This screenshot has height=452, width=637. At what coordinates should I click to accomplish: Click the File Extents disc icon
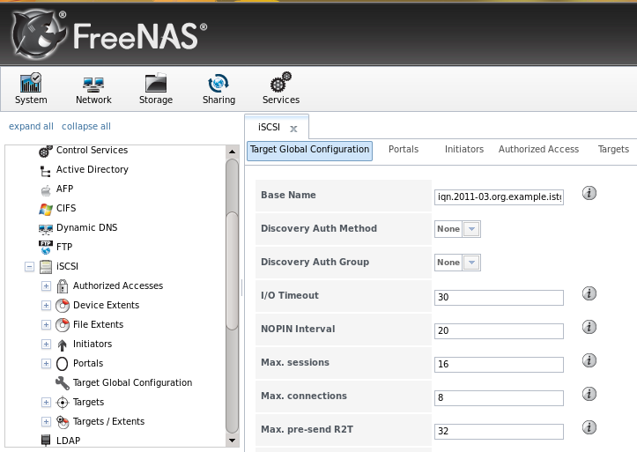pyautogui.click(x=63, y=325)
